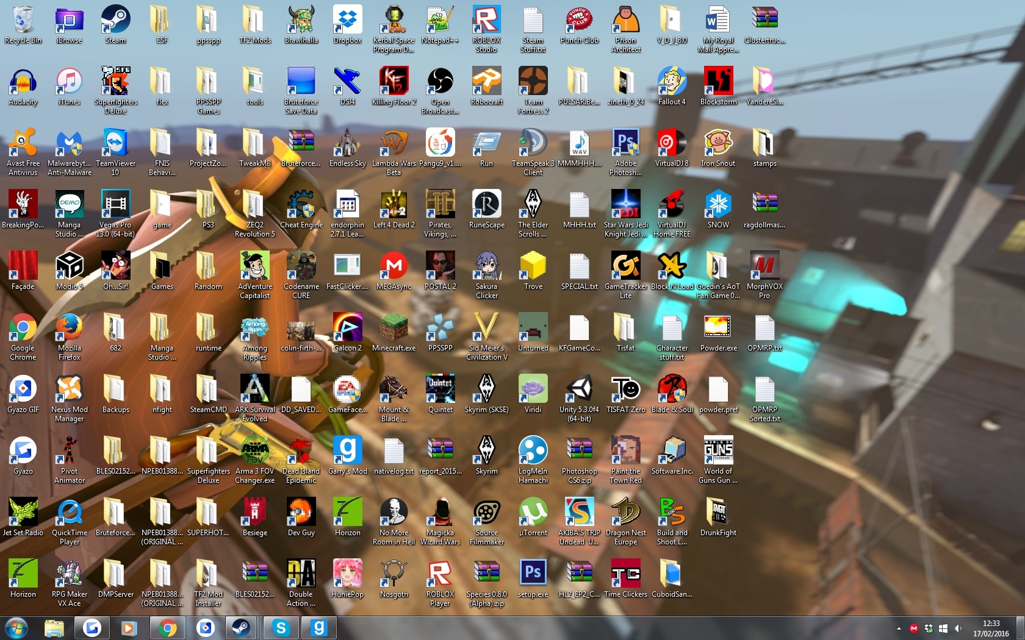Image resolution: width=1025 pixels, height=640 pixels.
Task: Select the Killing Floor 2 desktop icon
Action: [x=394, y=87]
